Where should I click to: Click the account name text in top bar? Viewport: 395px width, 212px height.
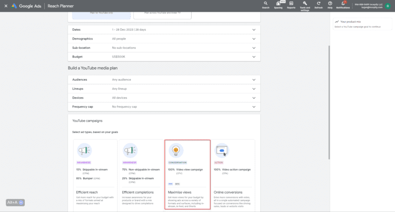369,5
